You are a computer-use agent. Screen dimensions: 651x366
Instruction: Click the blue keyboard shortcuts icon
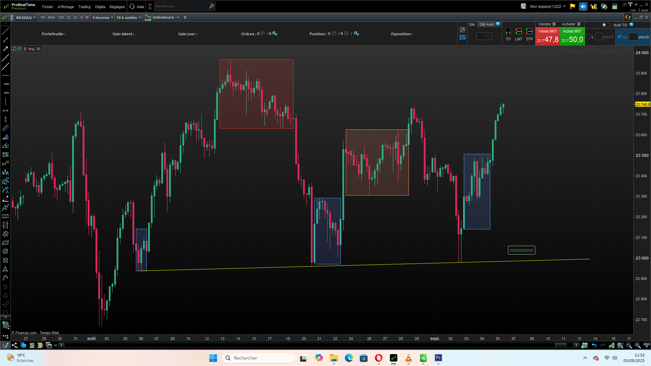coord(462,38)
